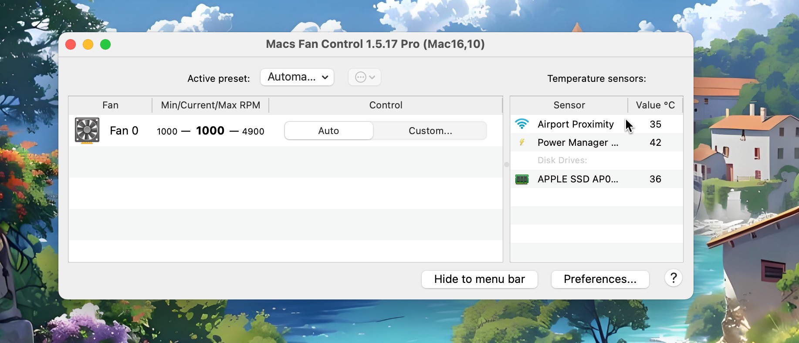The width and height of the screenshot is (799, 343).
Task: Click the Fan column header
Action: [110, 105]
